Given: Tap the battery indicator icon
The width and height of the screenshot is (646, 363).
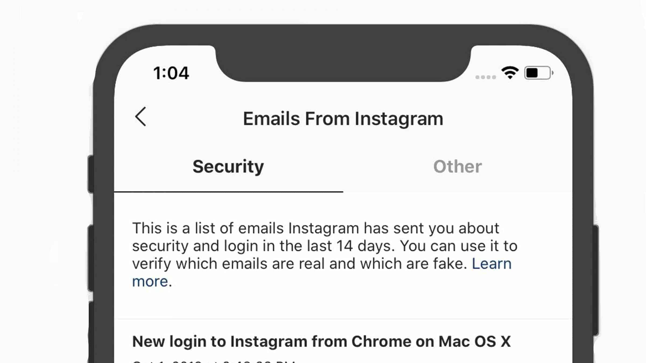Looking at the screenshot, I should (x=538, y=73).
